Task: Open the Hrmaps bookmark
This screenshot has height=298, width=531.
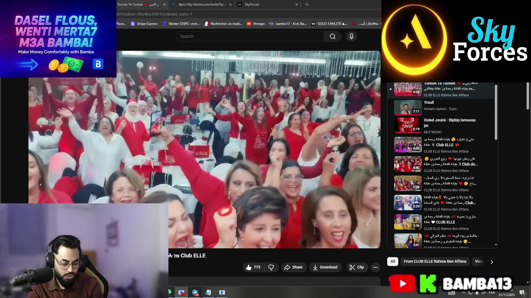Action: pyautogui.click(x=256, y=24)
